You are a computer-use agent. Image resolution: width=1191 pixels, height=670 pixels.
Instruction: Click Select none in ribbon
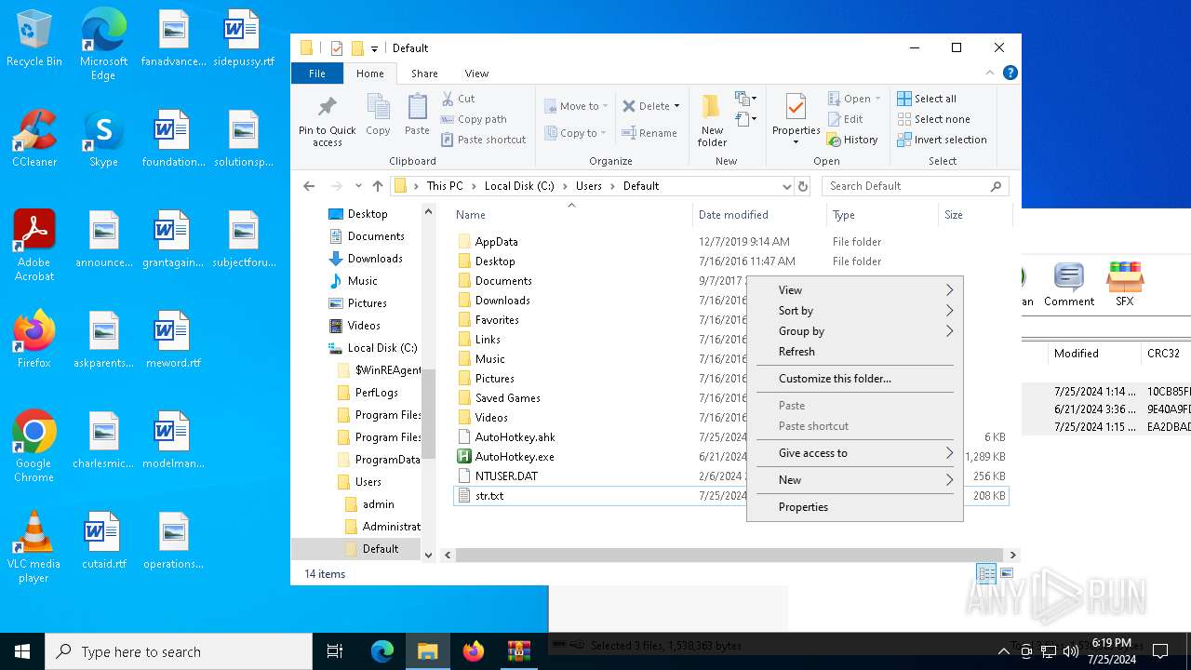click(933, 119)
